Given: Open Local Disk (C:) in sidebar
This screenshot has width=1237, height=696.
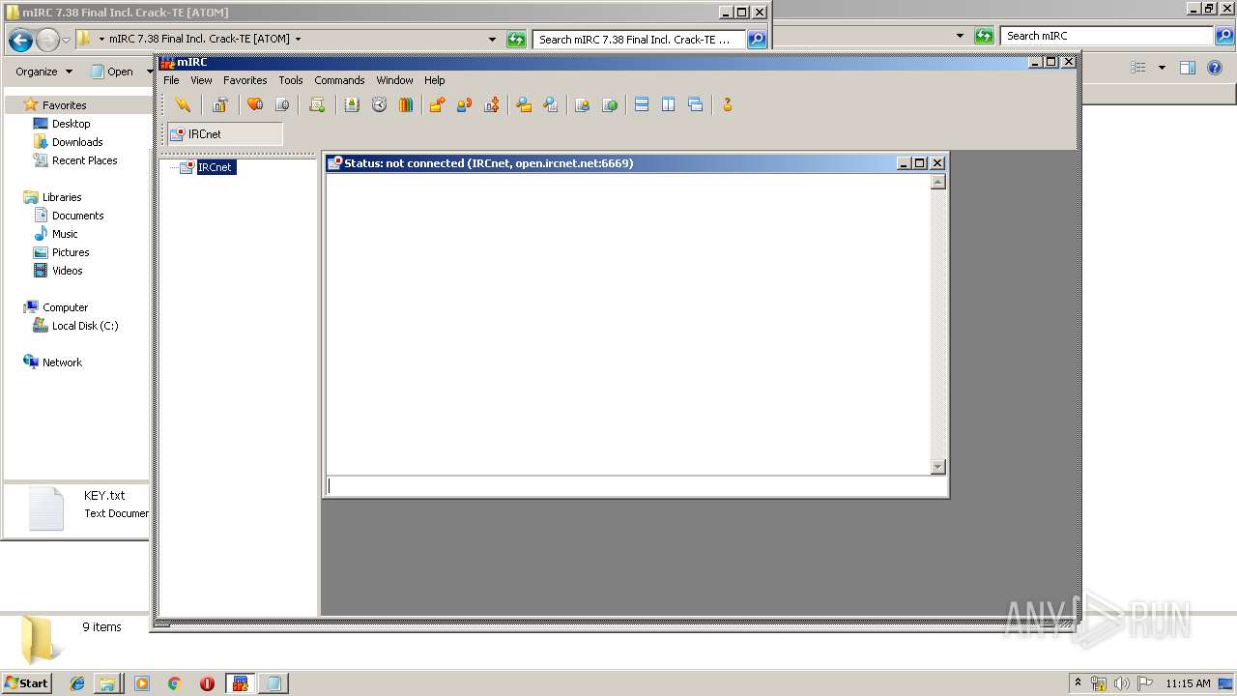Looking at the screenshot, I should pyautogui.click(x=84, y=326).
